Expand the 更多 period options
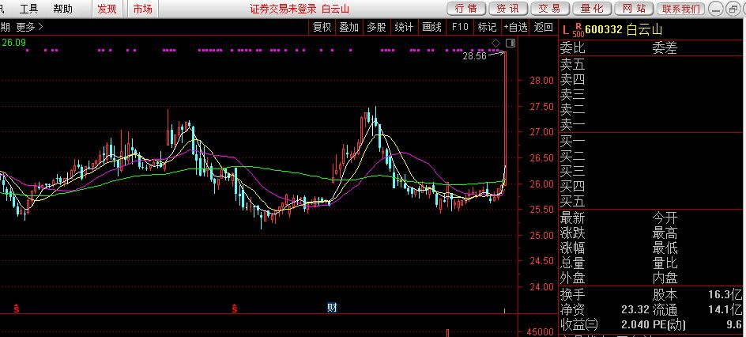The height and width of the screenshot is (337, 746). click(x=29, y=27)
